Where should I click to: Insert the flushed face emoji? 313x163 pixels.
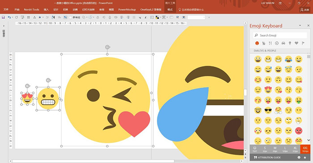point(258,131)
